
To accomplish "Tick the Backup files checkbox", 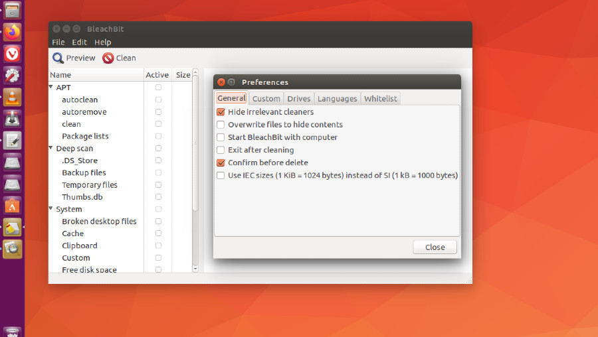I will click(x=158, y=172).
